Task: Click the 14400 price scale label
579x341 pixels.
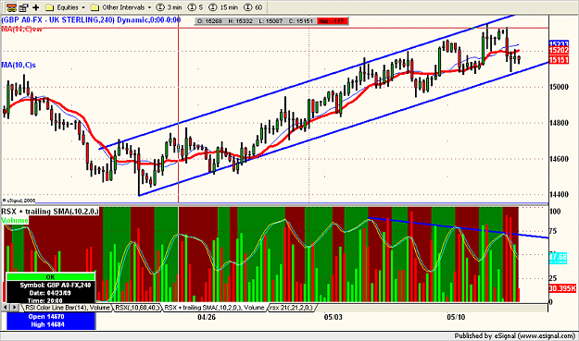Action: click(560, 194)
